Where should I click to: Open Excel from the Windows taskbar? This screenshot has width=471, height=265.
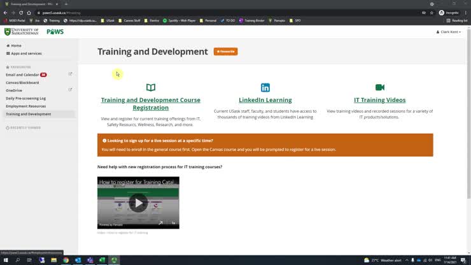(102, 260)
